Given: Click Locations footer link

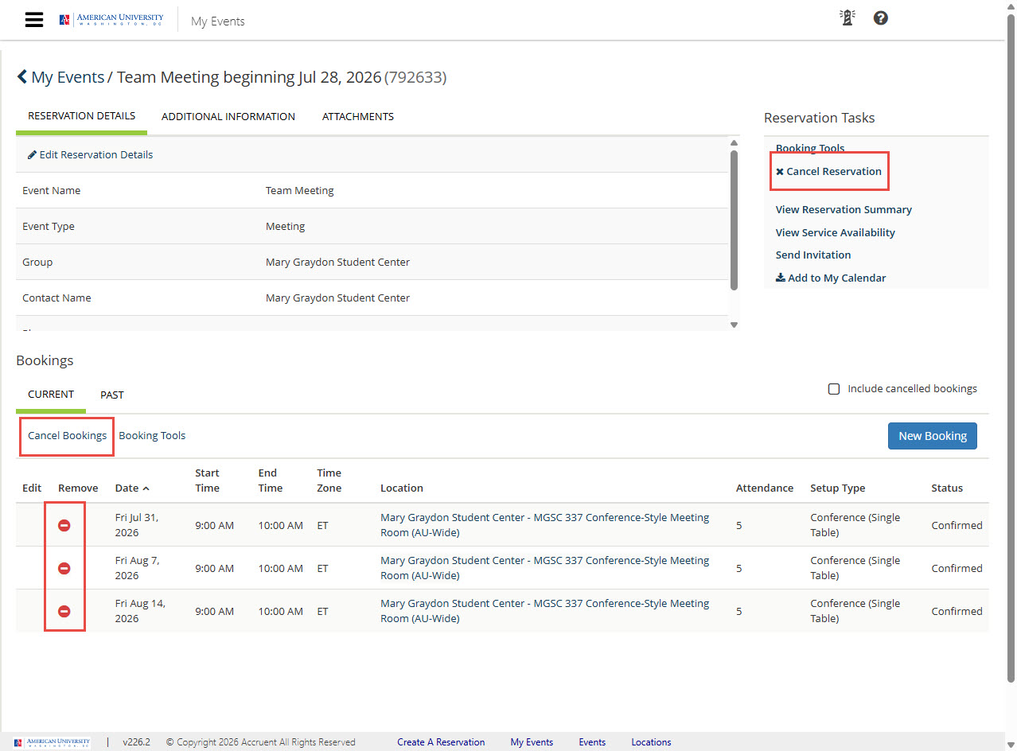Looking at the screenshot, I should tap(651, 742).
